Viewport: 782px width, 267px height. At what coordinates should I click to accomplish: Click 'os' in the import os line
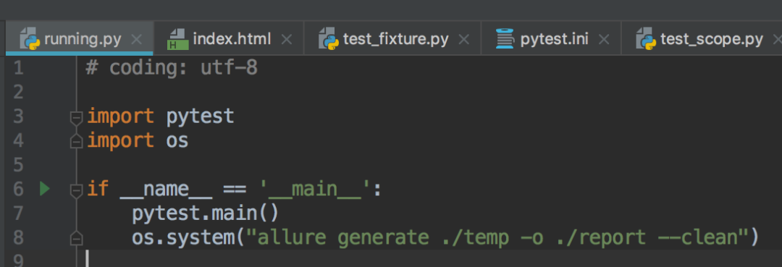177,142
